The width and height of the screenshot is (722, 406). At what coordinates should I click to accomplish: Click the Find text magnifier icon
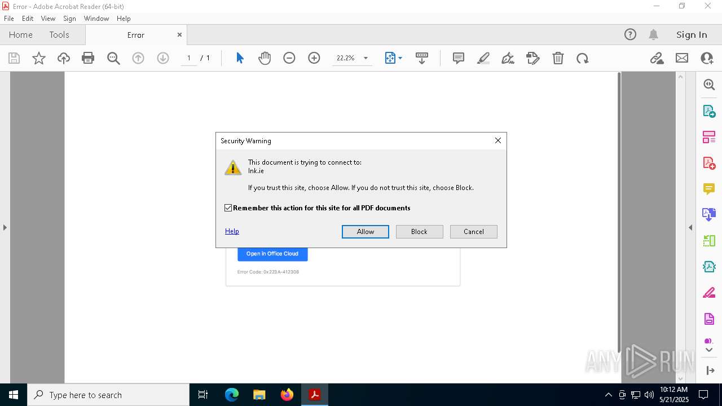click(113, 58)
